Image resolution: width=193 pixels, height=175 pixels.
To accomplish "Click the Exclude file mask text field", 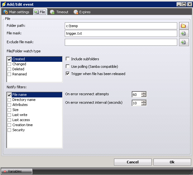I will click(x=121, y=42).
